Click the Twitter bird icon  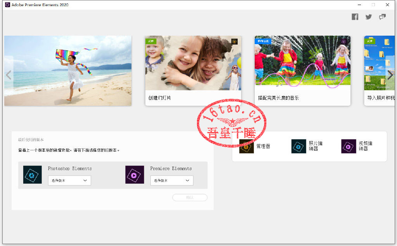tap(368, 17)
